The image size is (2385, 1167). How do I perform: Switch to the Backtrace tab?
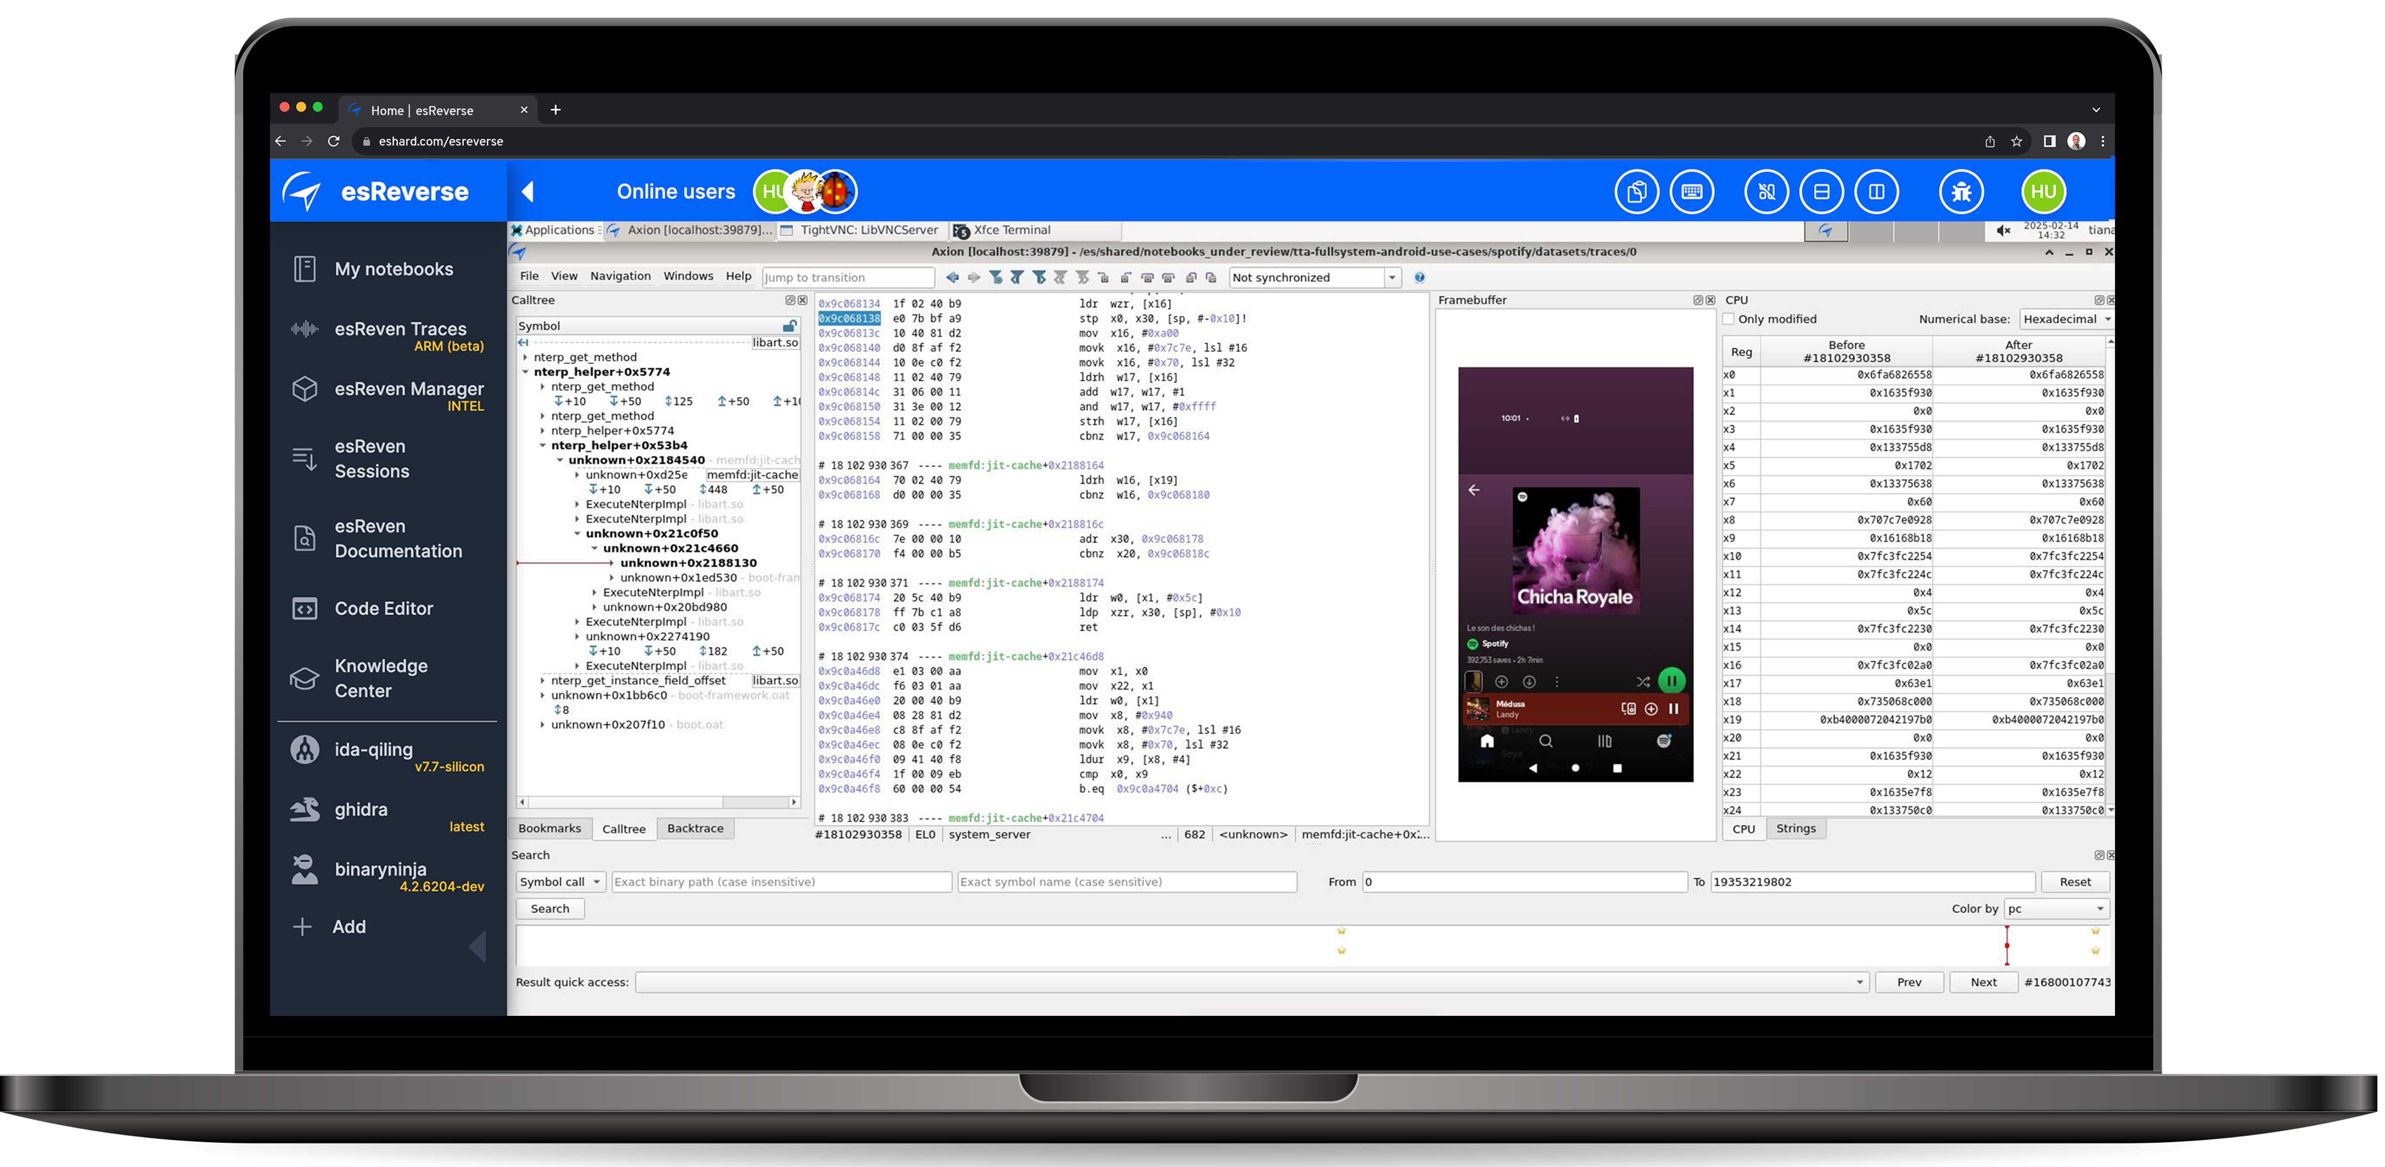coord(695,828)
